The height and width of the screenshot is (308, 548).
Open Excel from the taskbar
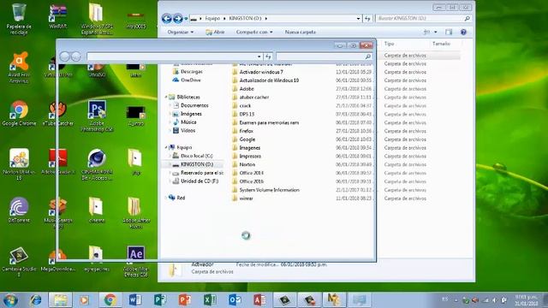click(210, 300)
